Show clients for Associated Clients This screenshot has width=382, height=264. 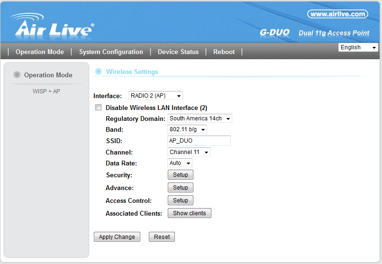click(189, 213)
